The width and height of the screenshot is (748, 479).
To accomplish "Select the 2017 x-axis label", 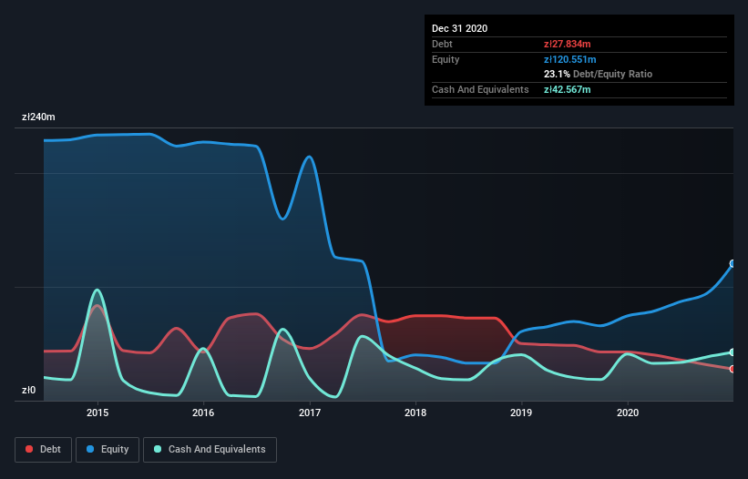I will [x=310, y=413].
